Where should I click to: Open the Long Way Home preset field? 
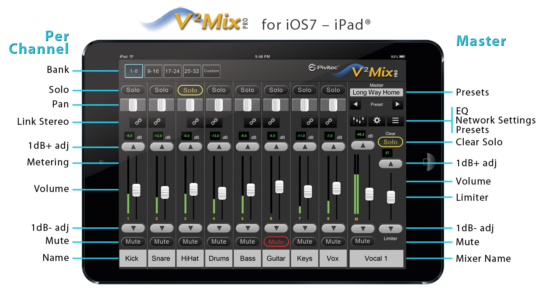click(x=376, y=93)
